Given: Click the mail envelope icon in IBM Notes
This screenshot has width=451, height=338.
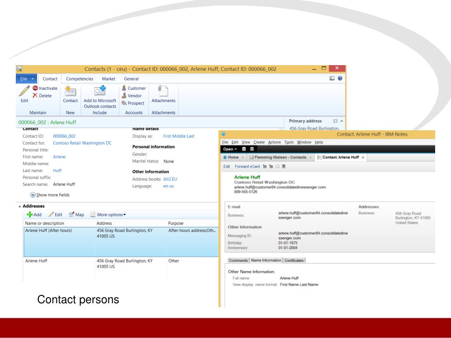Looking at the screenshot, I should [244, 149].
